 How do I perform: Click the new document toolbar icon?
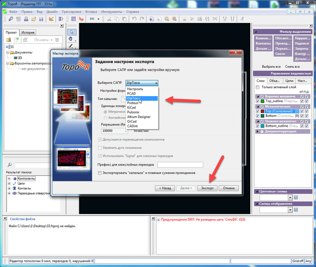click(18, 19)
